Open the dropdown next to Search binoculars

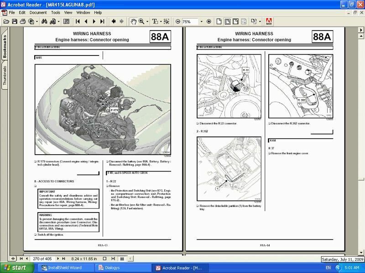pyautogui.click(x=59, y=21)
